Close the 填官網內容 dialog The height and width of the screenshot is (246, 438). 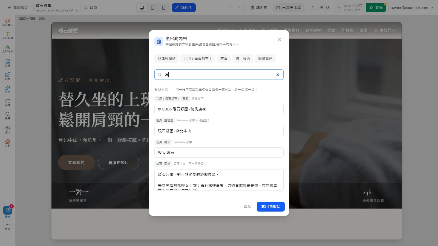tap(279, 40)
